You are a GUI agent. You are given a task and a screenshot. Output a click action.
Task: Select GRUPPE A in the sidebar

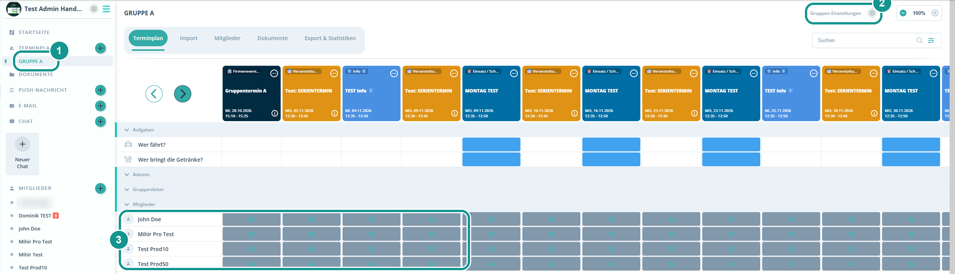pyautogui.click(x=31, y=61)
